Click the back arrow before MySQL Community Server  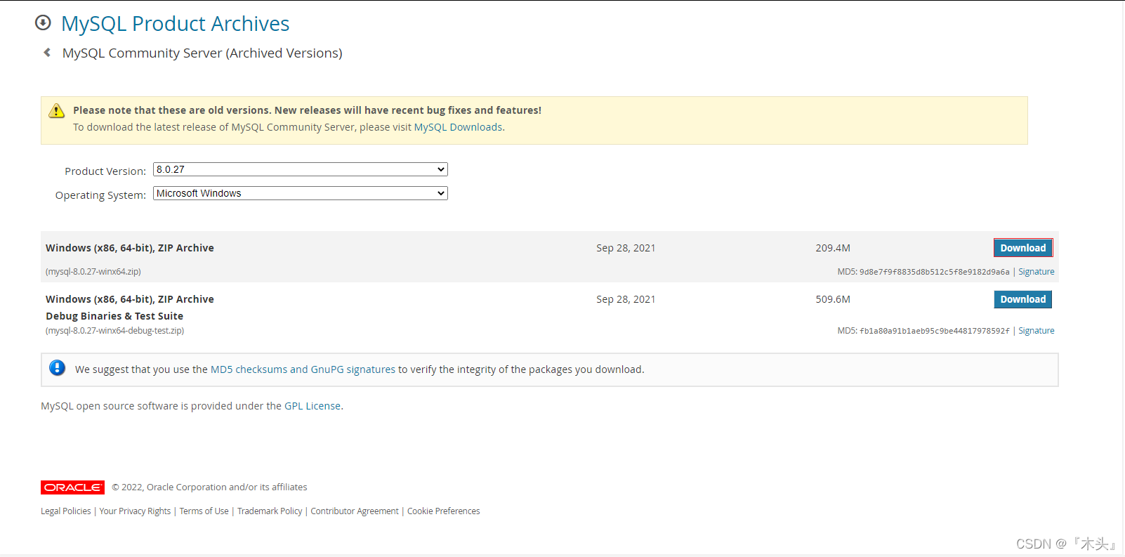point(47,52)
